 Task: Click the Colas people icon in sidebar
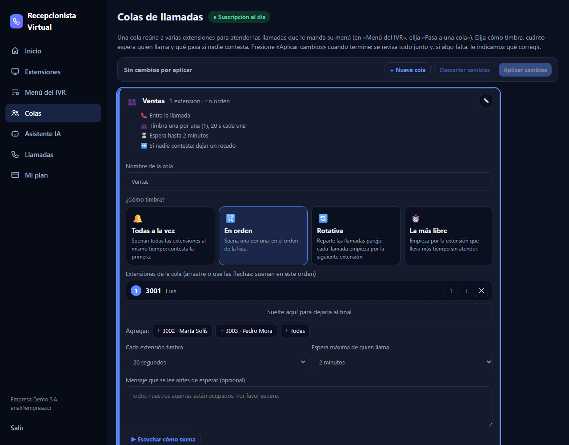point(15,113)
